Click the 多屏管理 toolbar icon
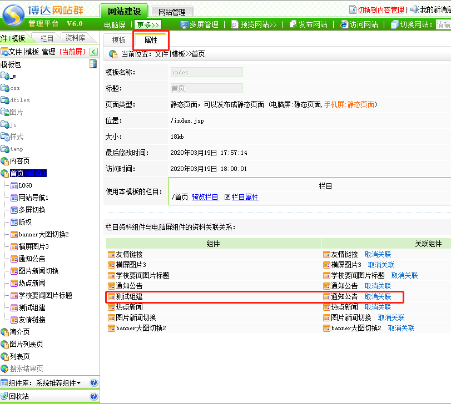 [x=185, y=24]
